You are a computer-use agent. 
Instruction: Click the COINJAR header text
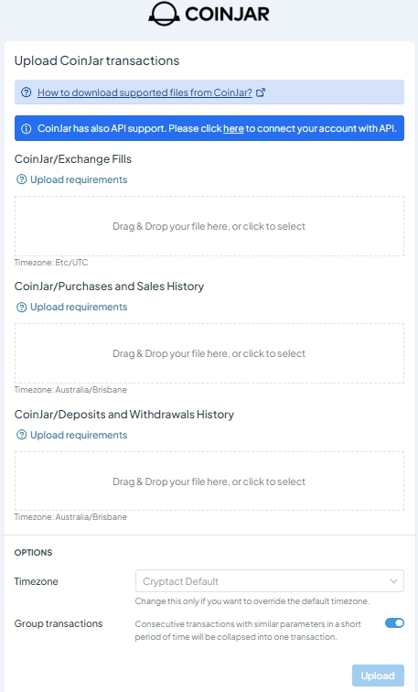pyautogui.click(x=227, y=14)
